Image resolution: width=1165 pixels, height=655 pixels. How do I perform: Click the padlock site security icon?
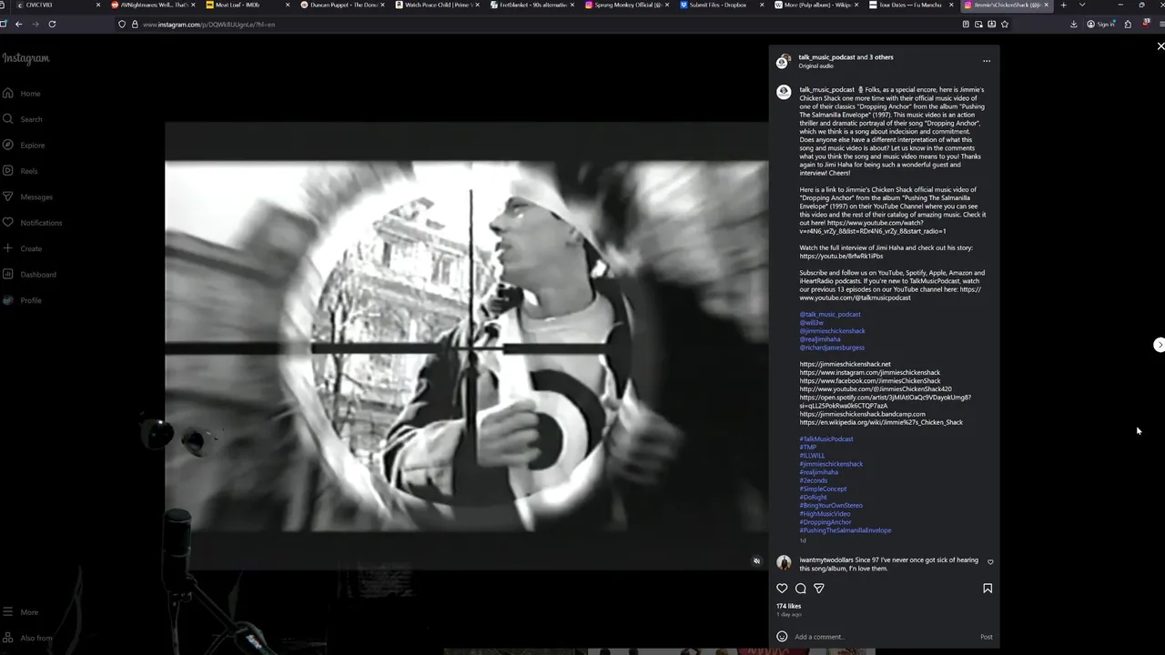135,24
